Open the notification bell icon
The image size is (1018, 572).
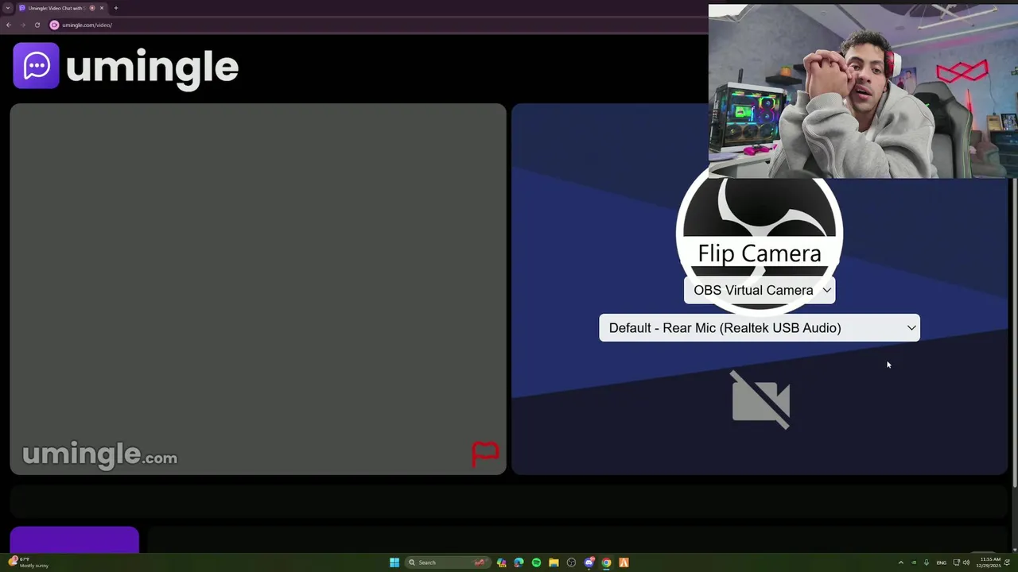point(1008,562)
